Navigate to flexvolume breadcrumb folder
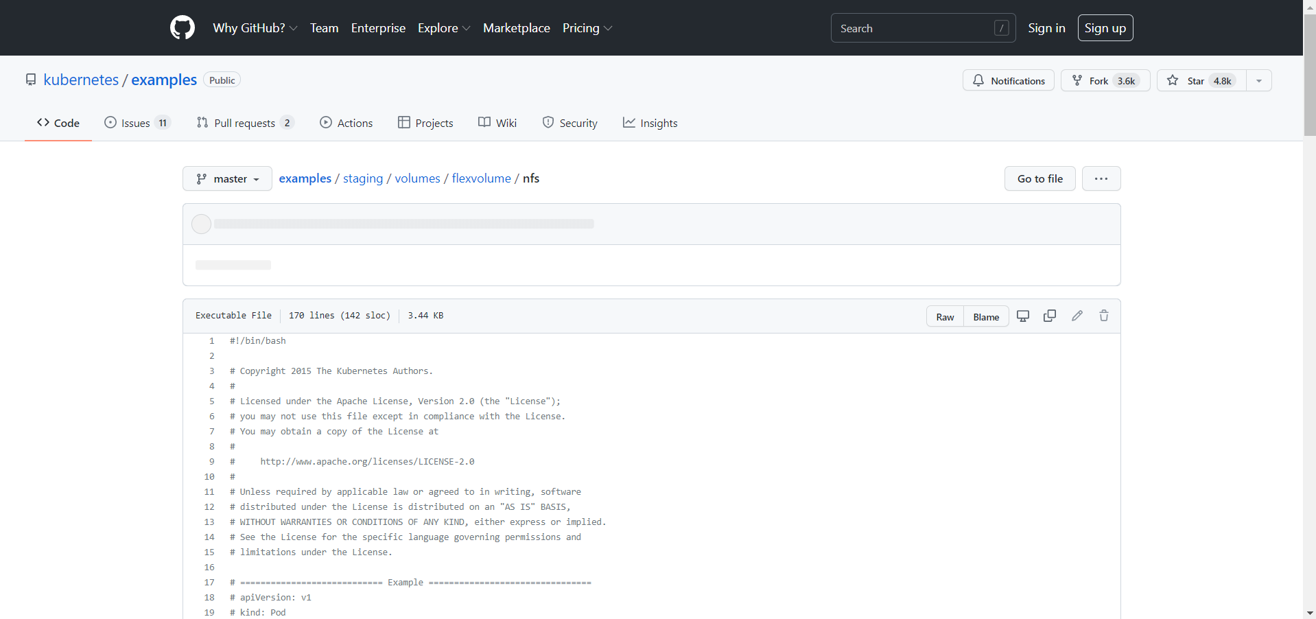1316x619 pixels. pos(482,178)
